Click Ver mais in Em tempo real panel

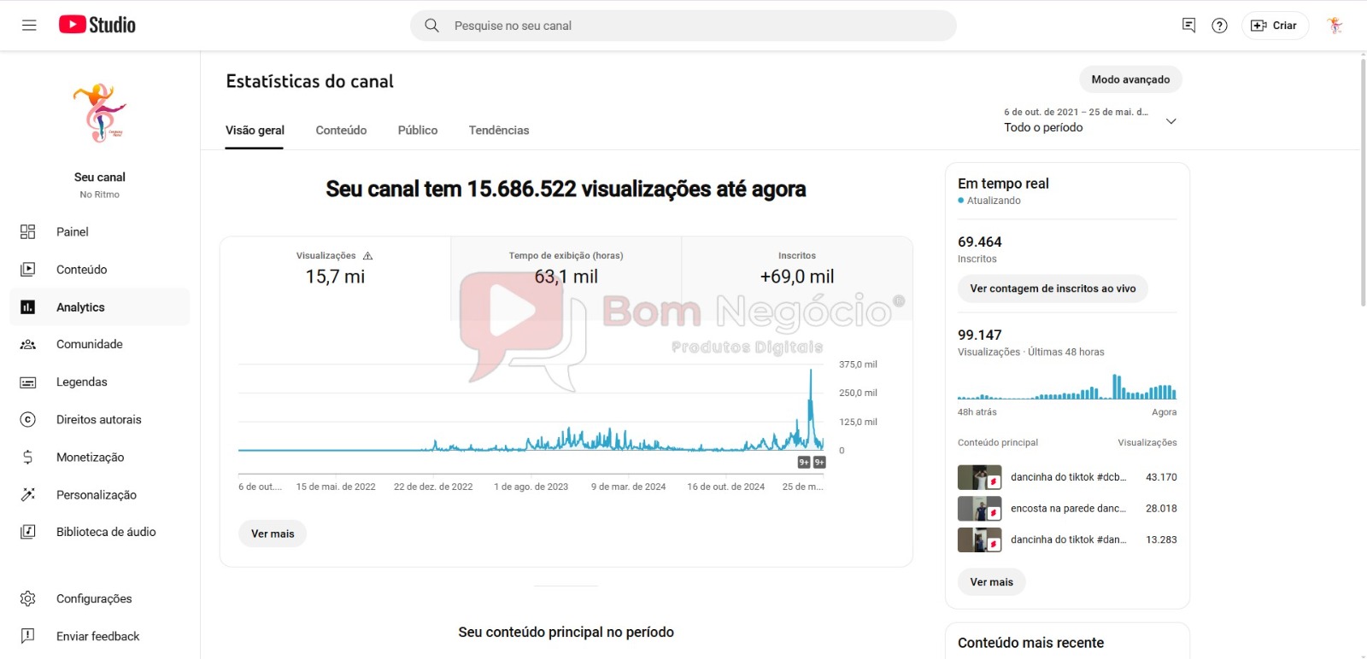[991, 582]
